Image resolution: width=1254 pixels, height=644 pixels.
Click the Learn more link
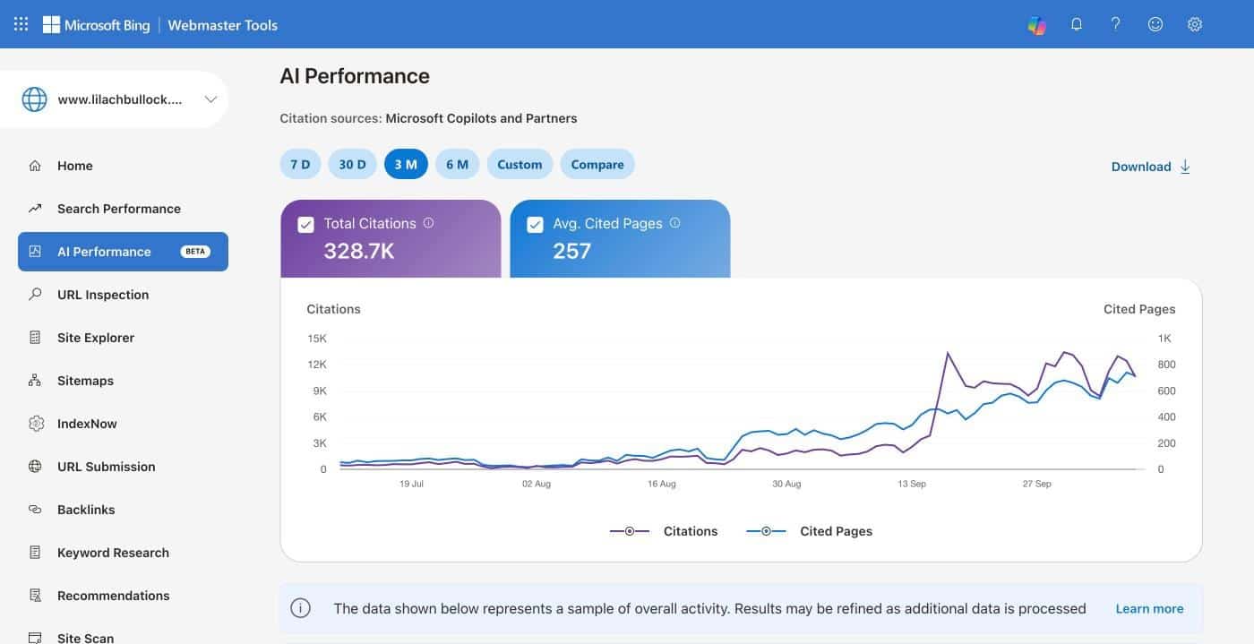[1149, 608]
